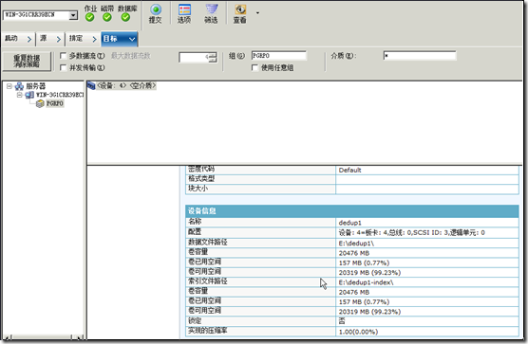Select the <设备: 4> <空介质> list entry

126,85
